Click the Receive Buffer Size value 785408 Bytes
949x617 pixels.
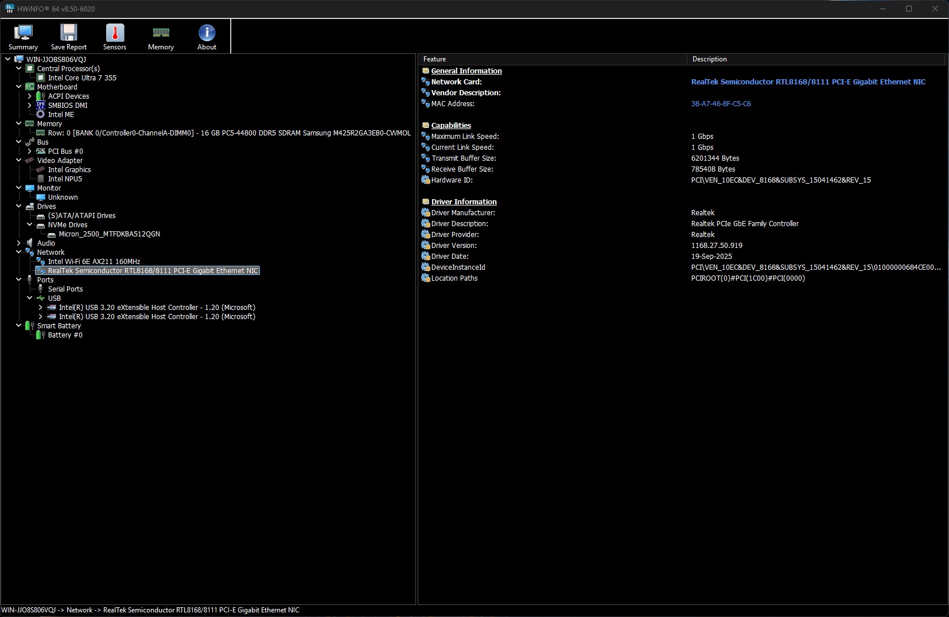coord(713,169)
